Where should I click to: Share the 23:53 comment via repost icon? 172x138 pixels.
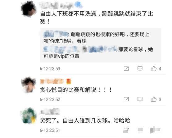pos(126,69)
